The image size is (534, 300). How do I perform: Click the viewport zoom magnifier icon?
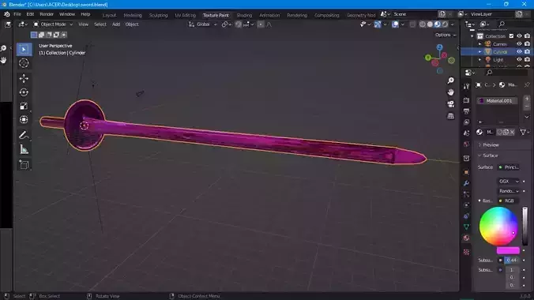coord(450,81)
